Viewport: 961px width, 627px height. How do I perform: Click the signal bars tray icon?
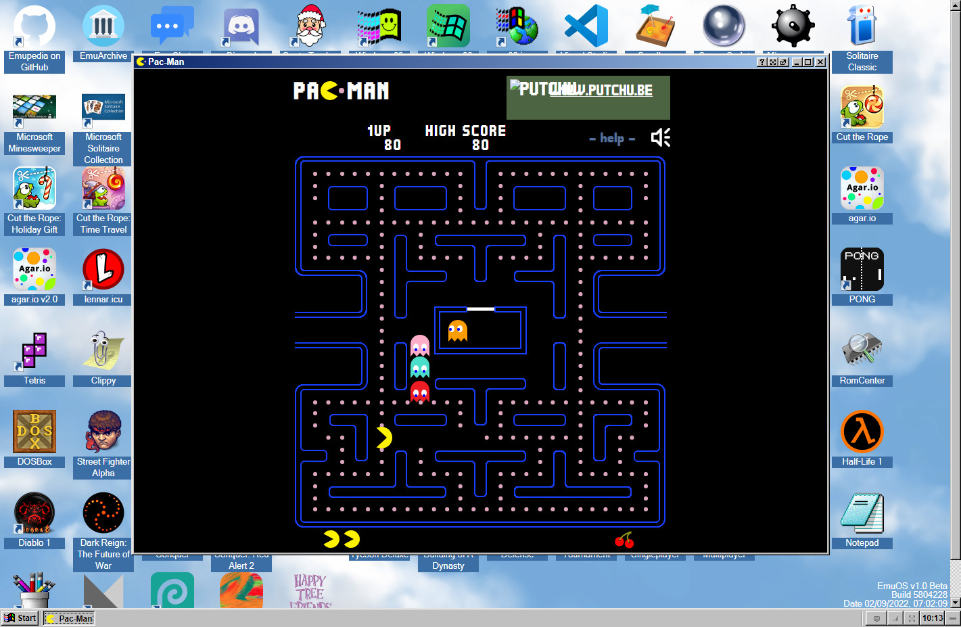click(x=895, y=618)
